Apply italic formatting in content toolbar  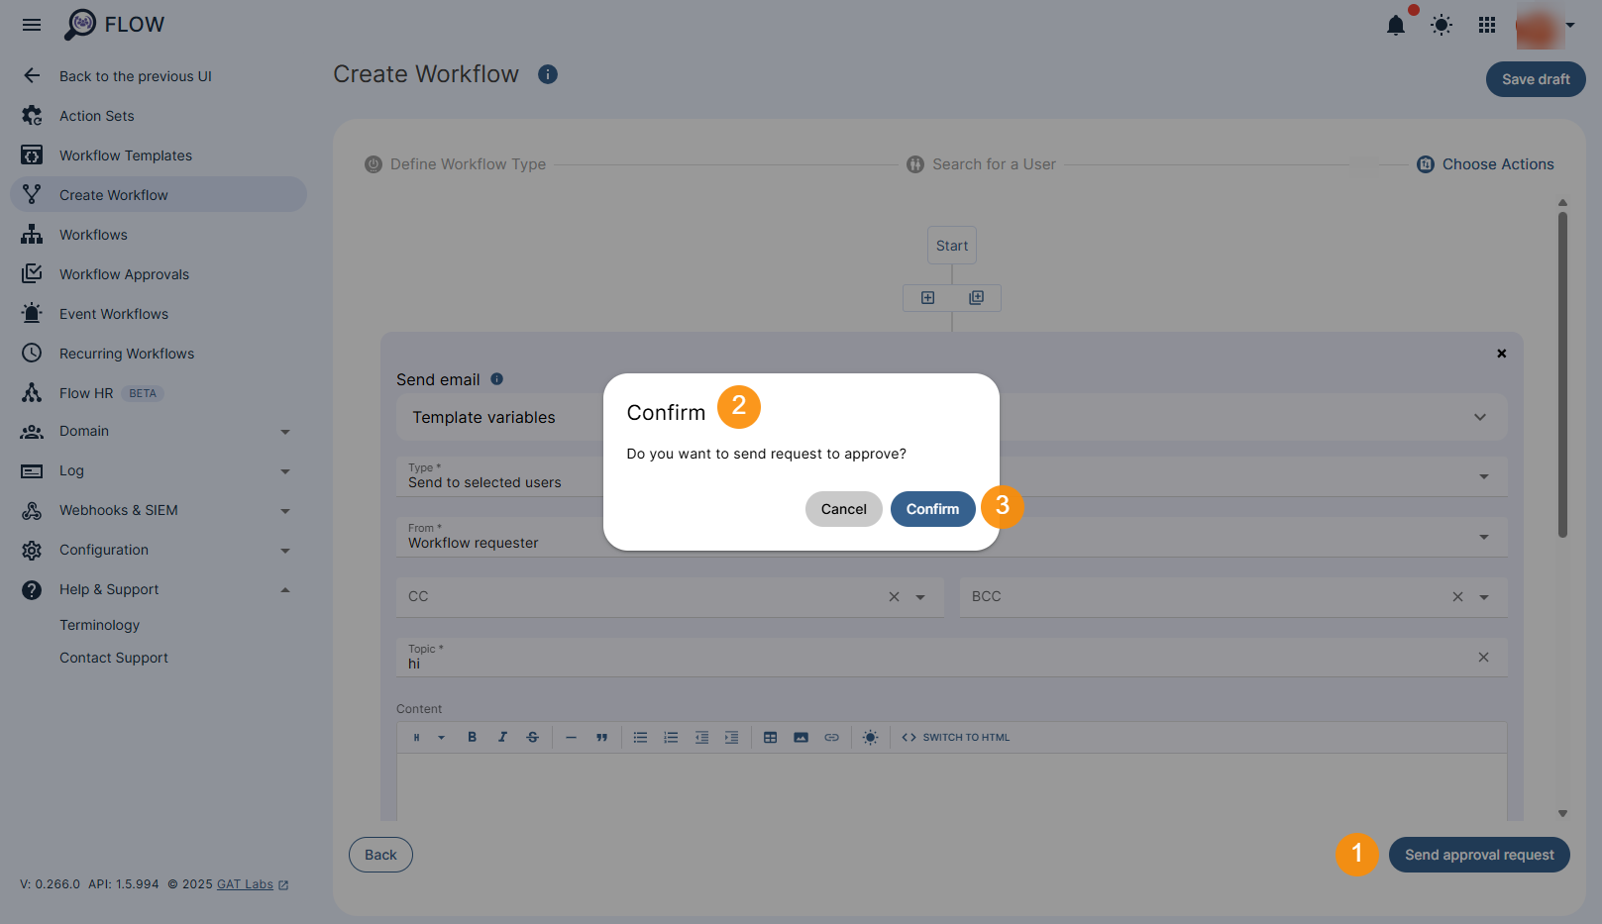click(502, 737)
